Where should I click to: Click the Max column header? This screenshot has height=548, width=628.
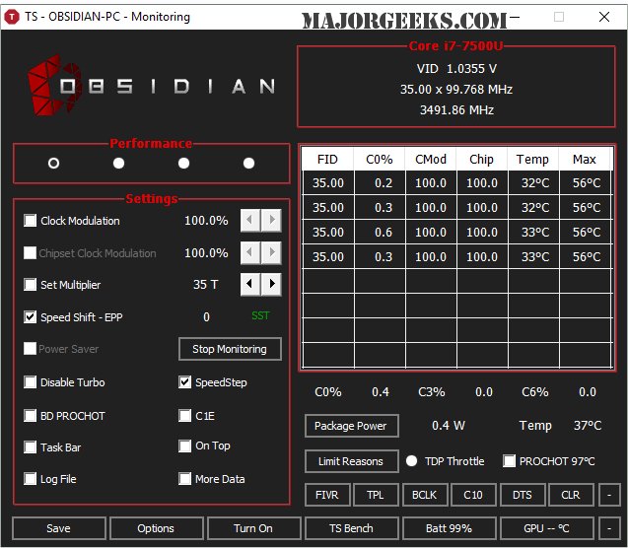point(585,160)
